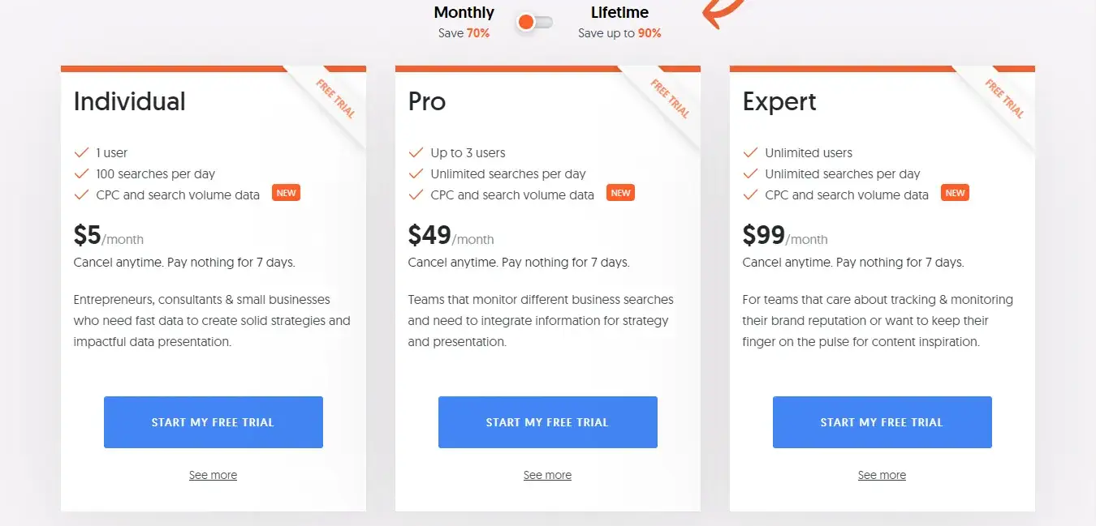
Task: Open 'See more' under the Expert plan
Action: coord(882,475)
